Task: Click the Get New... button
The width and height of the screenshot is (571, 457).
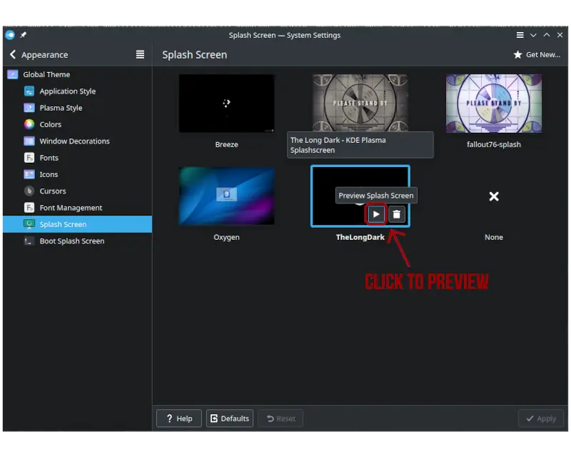Action: 537,55
